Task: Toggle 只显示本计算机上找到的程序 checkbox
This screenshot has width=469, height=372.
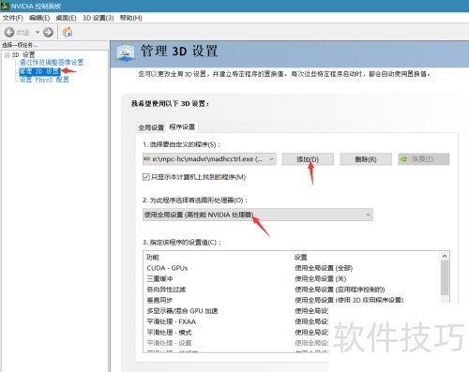Action: coord(146,177)
